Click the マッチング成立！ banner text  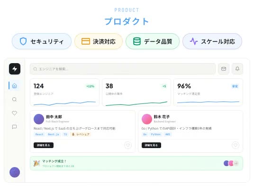click(x=54, y=161)
